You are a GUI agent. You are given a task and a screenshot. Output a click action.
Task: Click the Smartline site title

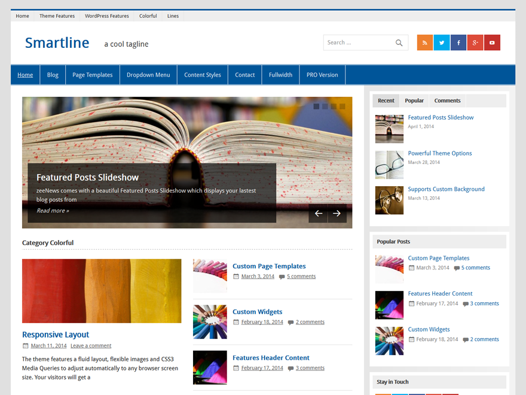click(57, 43)
